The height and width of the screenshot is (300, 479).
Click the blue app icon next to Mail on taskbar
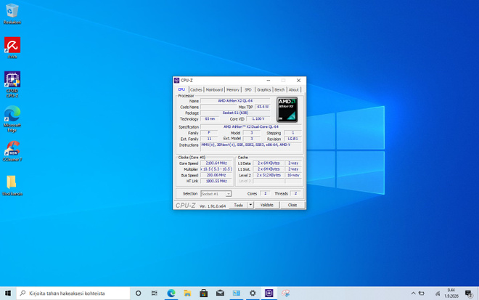pos(237,293)
